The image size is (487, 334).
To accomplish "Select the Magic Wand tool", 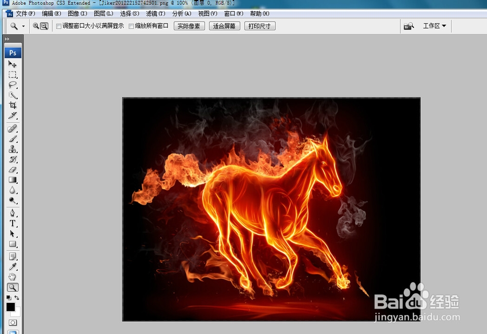I will (13, 95).
